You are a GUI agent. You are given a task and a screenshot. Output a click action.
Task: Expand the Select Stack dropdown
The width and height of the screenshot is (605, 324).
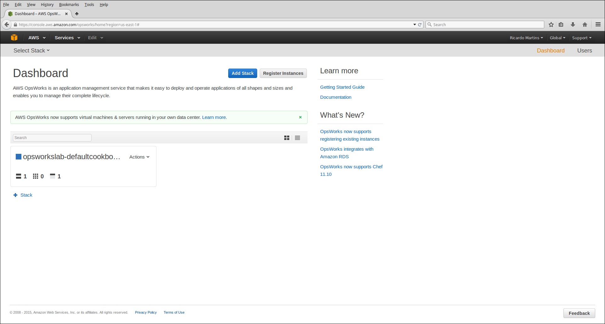click(31, 51)
